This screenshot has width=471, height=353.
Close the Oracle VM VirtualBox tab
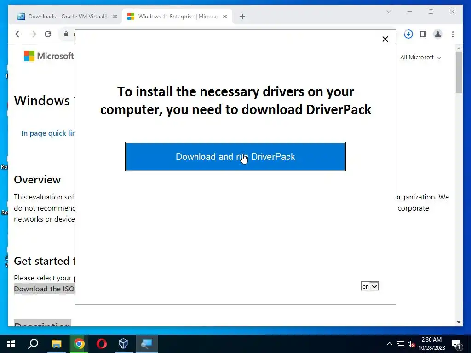tap(115, 17)
